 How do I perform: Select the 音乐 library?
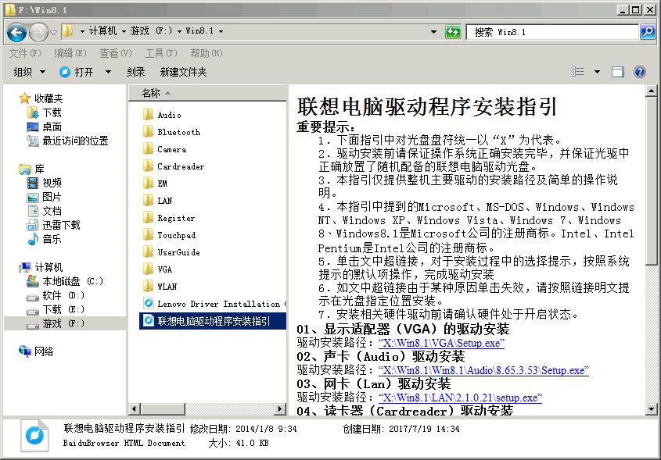pos(45,239)
